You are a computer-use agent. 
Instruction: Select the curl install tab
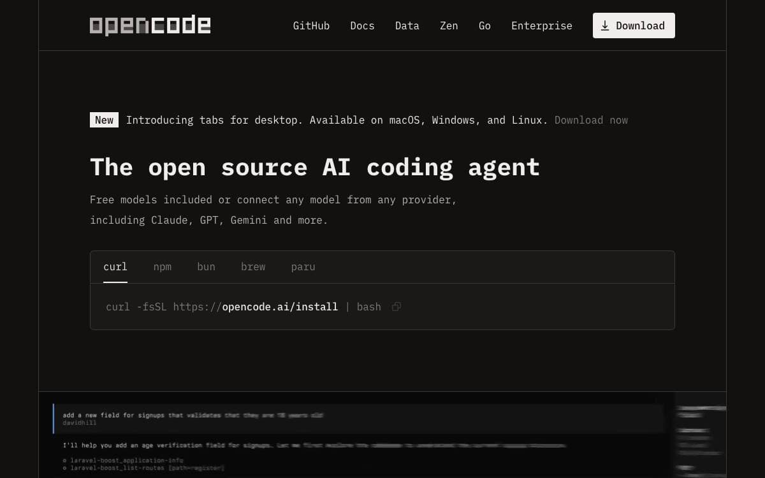point(115,267)
